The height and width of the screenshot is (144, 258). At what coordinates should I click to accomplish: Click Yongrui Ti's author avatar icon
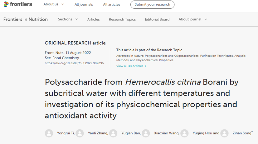coord(49,133)
